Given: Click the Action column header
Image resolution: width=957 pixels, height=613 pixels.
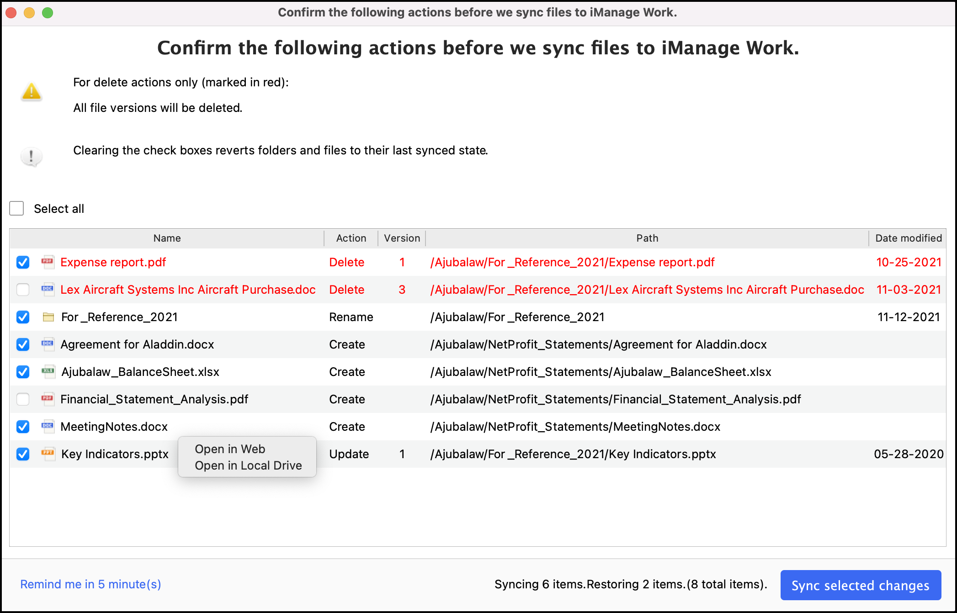Looking at the screenshot, I should pyautogui.click(x=351, y=238).
